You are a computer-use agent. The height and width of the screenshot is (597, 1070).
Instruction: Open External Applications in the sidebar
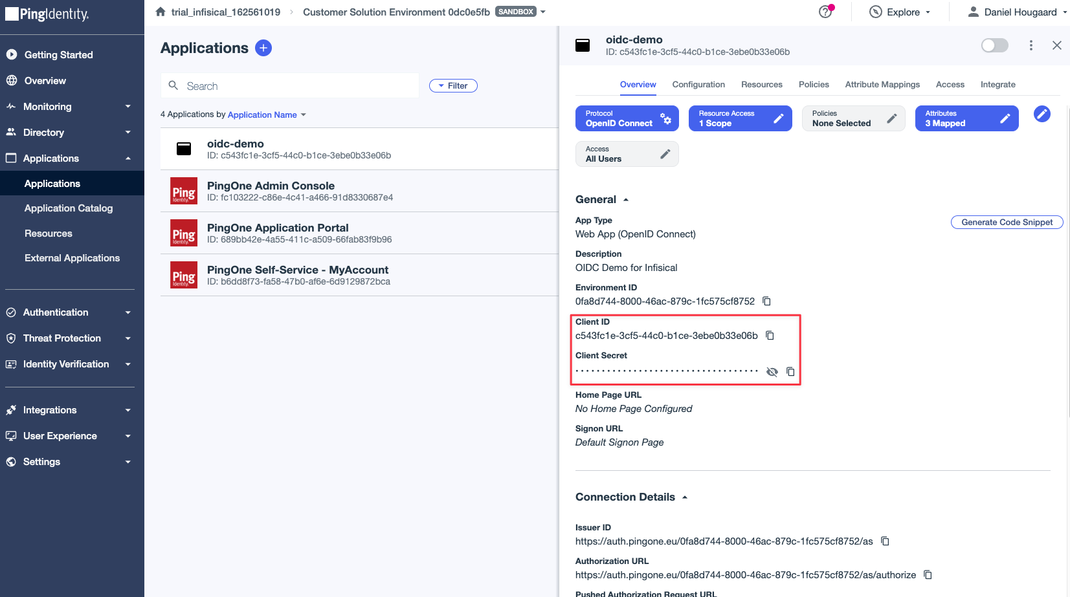coord(72,258)
